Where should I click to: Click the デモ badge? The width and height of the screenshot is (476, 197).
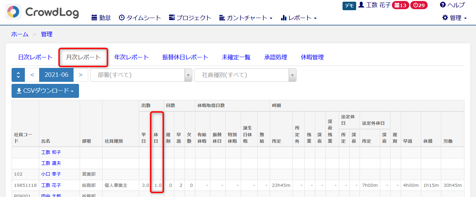click(x=349, y=6)
